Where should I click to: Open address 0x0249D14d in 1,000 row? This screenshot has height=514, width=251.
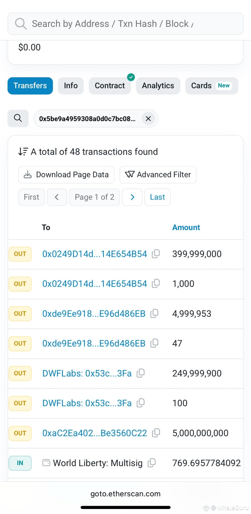point(94,284)
